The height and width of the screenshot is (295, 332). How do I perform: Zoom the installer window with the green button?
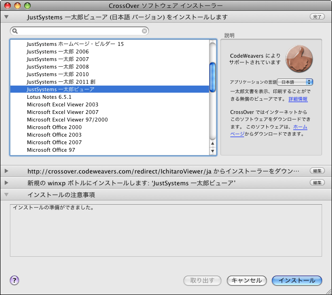click(27, 6)
